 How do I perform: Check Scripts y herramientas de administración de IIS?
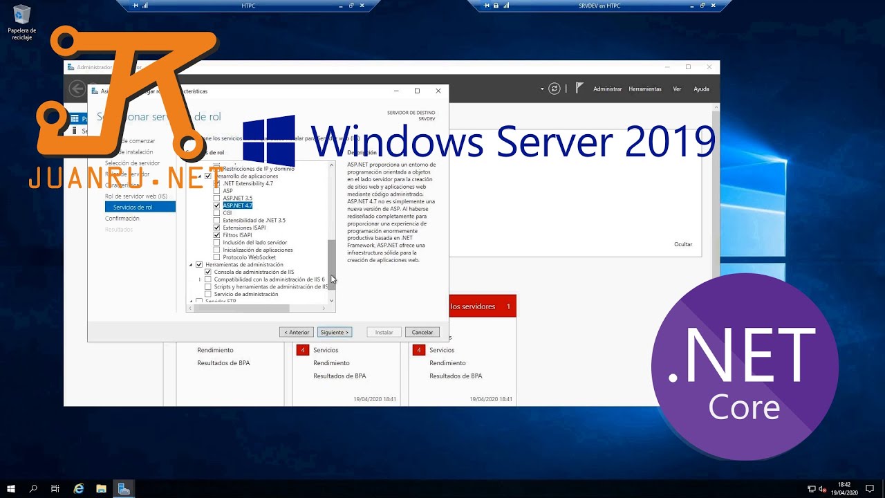(208, 287)
